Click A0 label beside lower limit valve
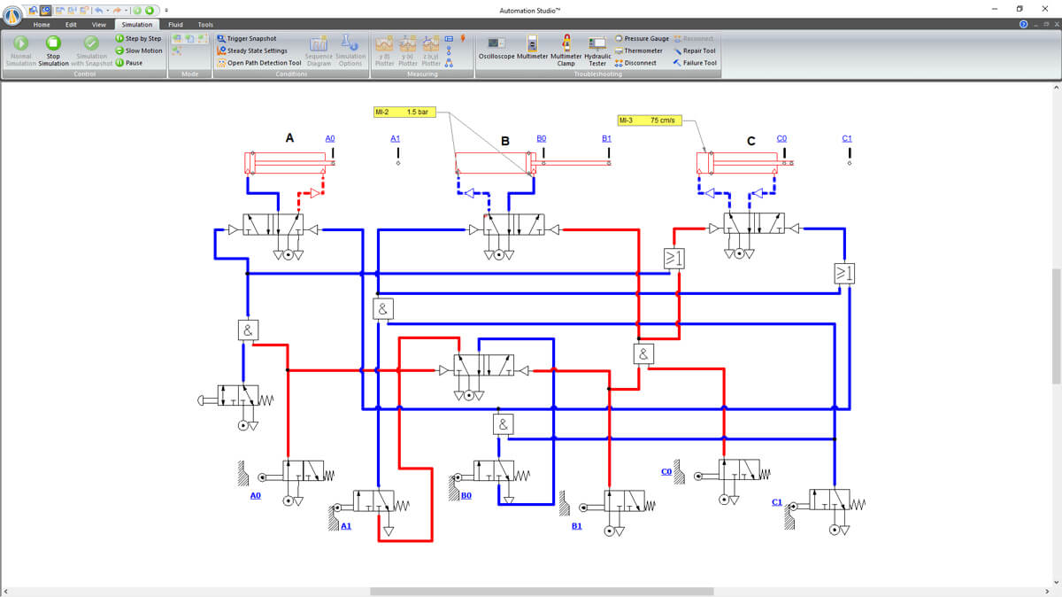 click(255, 496)
